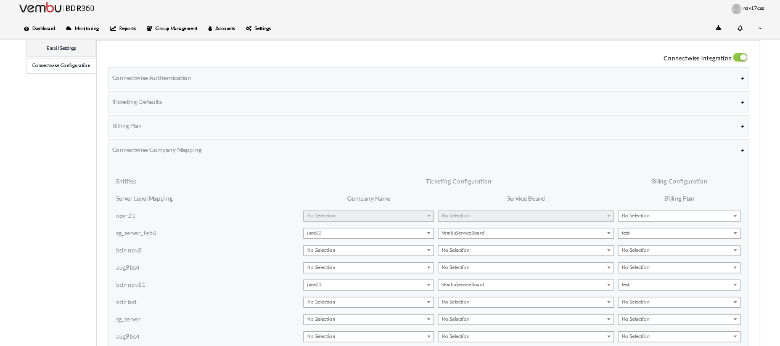Open the notifications bell

740,28
